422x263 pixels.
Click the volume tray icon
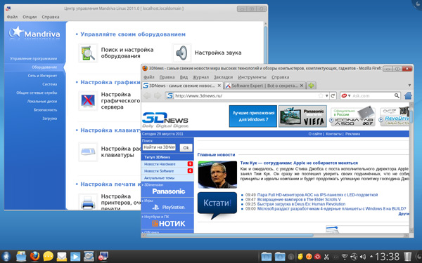363,257
